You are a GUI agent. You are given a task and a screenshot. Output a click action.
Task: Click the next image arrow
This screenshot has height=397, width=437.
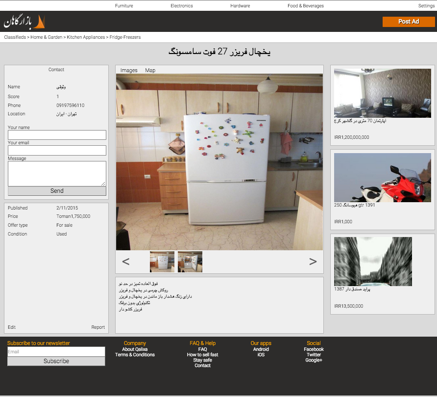313,262
